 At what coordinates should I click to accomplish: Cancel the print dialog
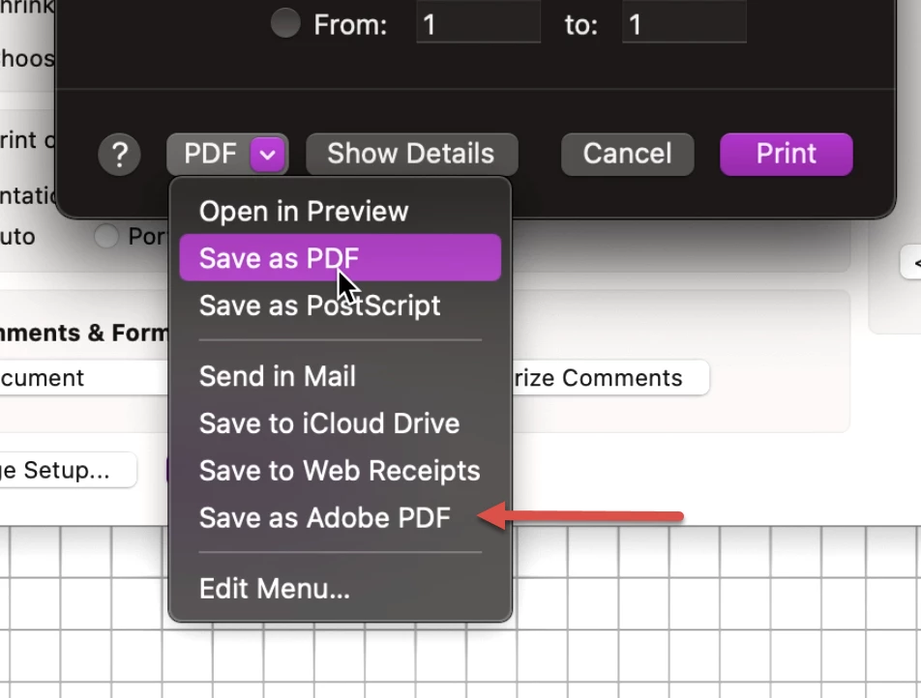click(x=627, y=155)
